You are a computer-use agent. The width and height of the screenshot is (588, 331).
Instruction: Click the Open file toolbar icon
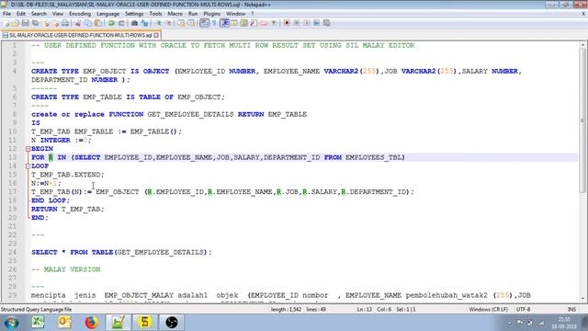coord(16,23)
